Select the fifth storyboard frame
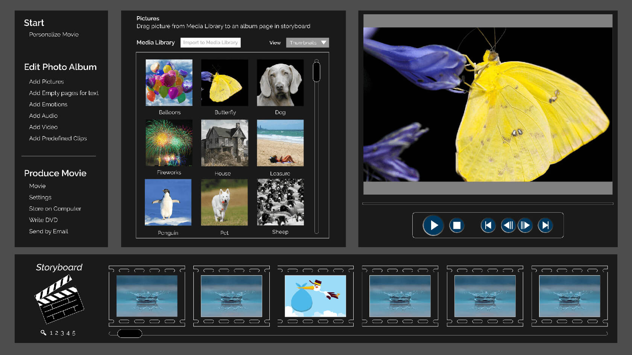This screenshot has height=355, width=632. tap(485, 296)
